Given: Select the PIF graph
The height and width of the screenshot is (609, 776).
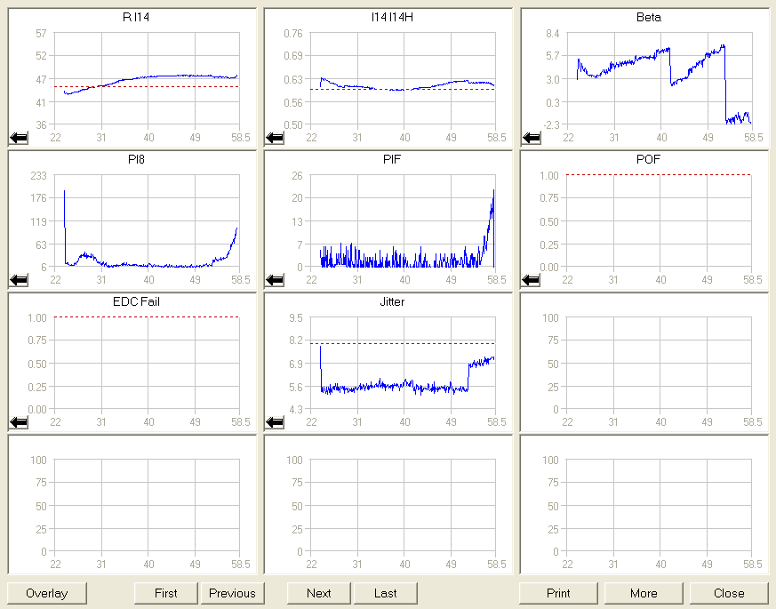Looking at the screenshot, I should tap(388, 220).
